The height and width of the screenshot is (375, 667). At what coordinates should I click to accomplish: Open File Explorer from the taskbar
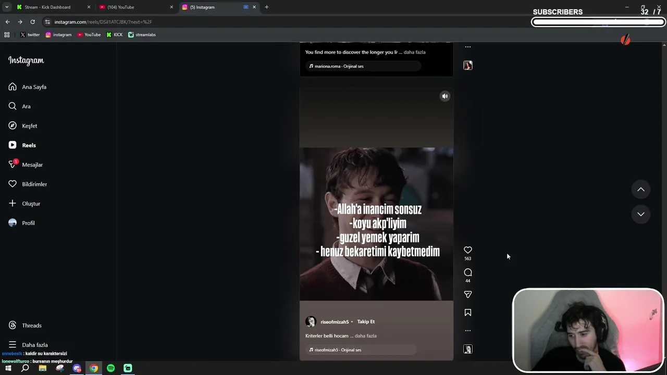coord(43,368)
